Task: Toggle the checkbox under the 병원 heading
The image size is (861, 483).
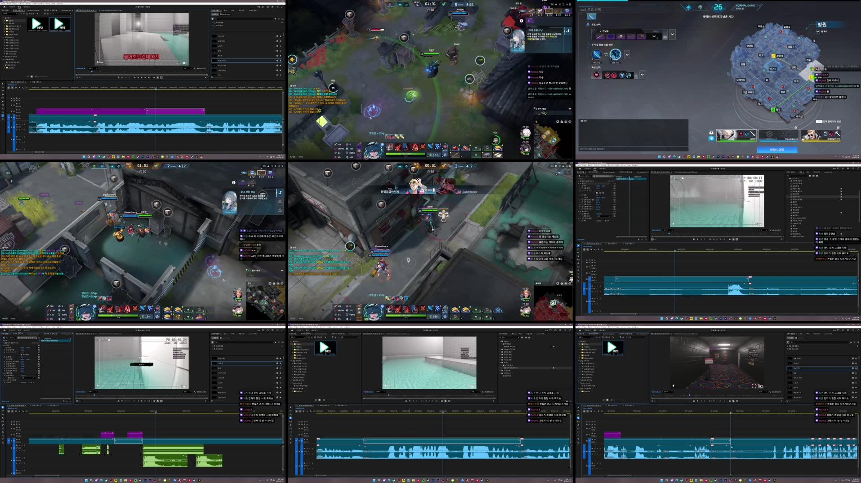Action: click(818, 31)
